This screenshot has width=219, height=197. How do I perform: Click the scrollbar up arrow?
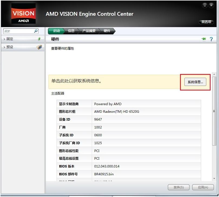pyautogui.click(x=214, y=74)
